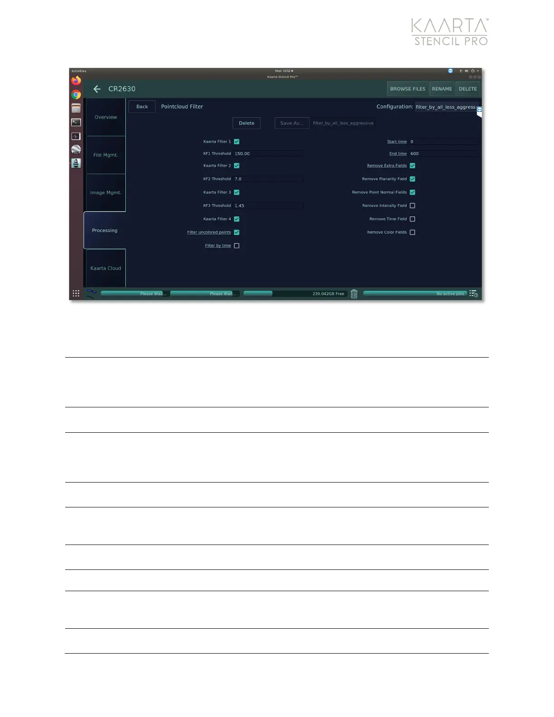Open the system power menu icon

[473, 71]
